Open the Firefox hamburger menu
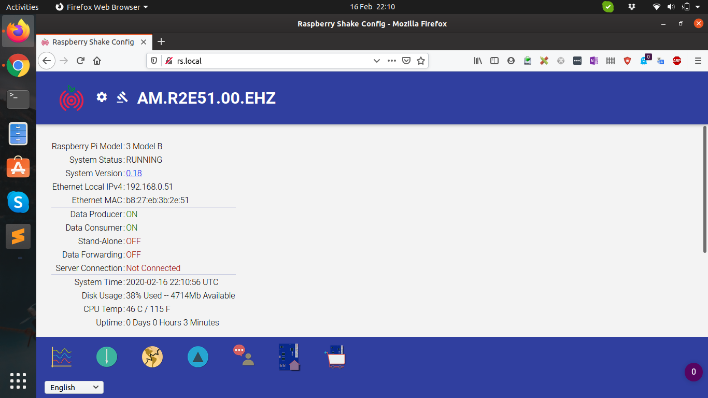This screenshot has width=708, height=398. [x=698, y=61]
